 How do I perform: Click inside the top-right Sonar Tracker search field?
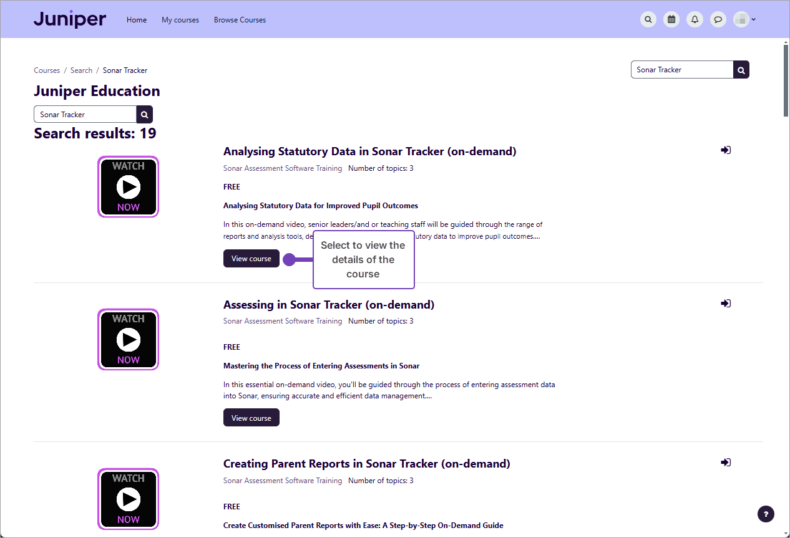[680, 69]
